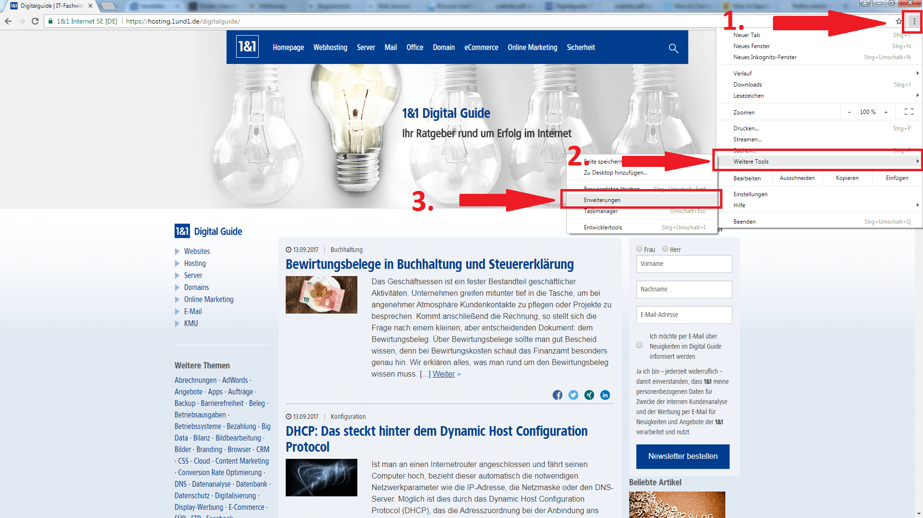923x518 pixels.
Task: Click the 1&1 logo in navigation bar
Action: [x=247, y=47]
